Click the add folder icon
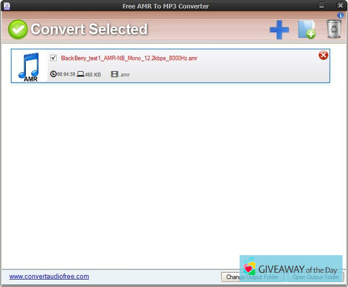 (307, 29)
